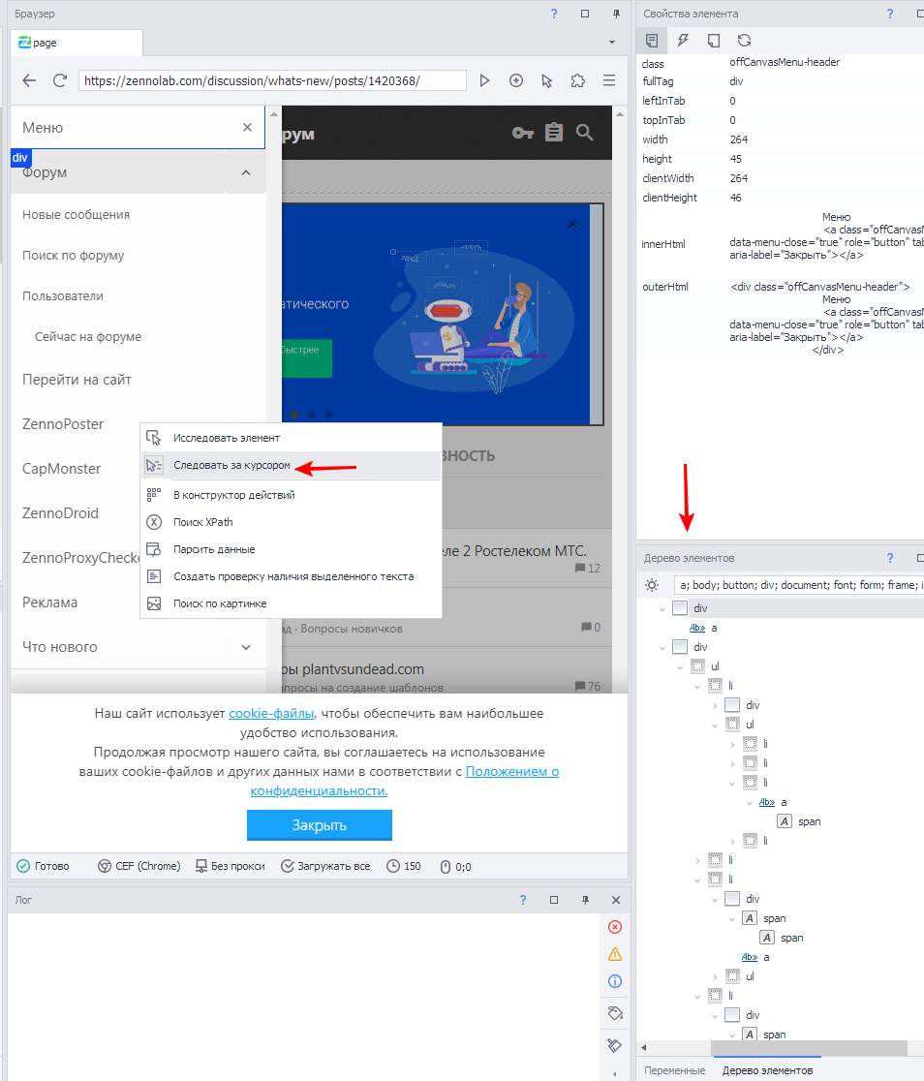This screenshot has height=1081, width=924.
Task: Open the cookie-файлы link
Action: click(x=271, y=714)
